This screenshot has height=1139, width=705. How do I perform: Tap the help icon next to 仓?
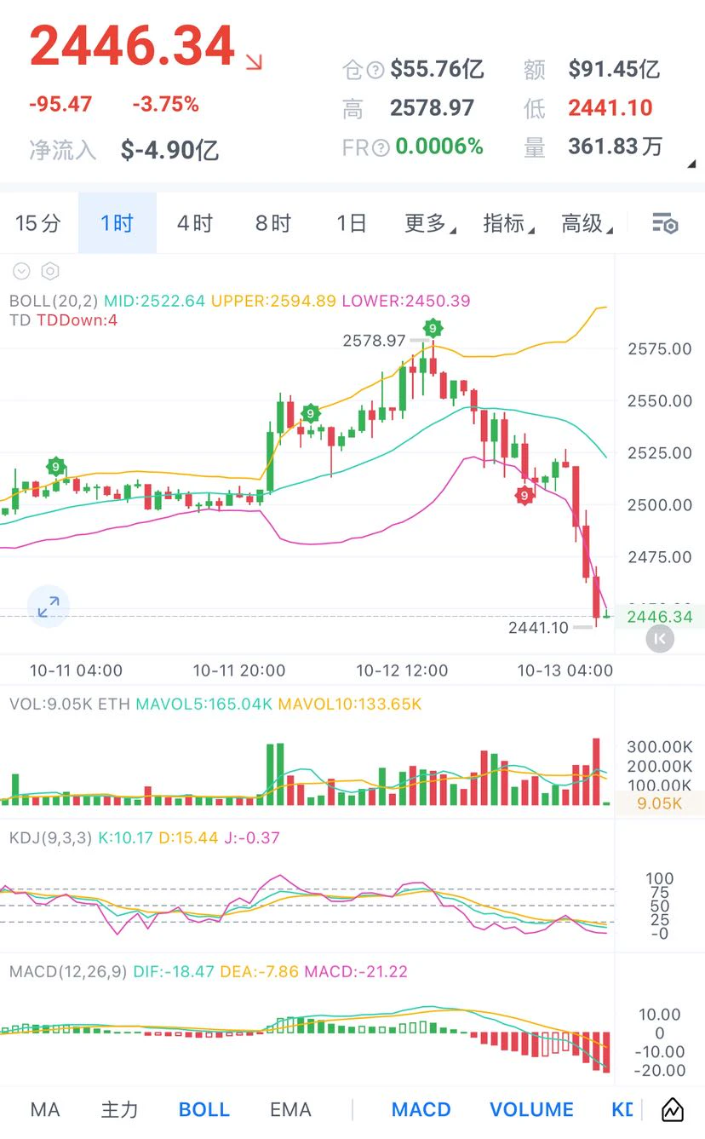click(375, 70)
